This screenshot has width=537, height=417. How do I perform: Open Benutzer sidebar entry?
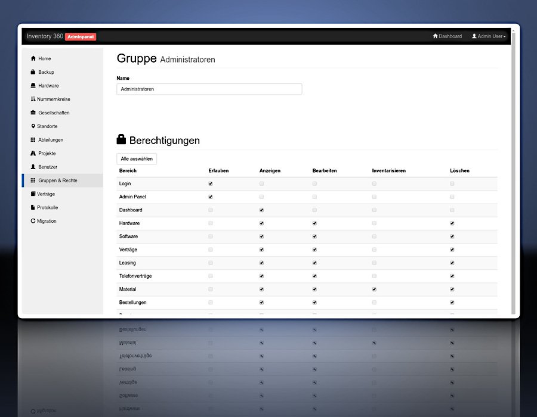(x=62, y=167)
